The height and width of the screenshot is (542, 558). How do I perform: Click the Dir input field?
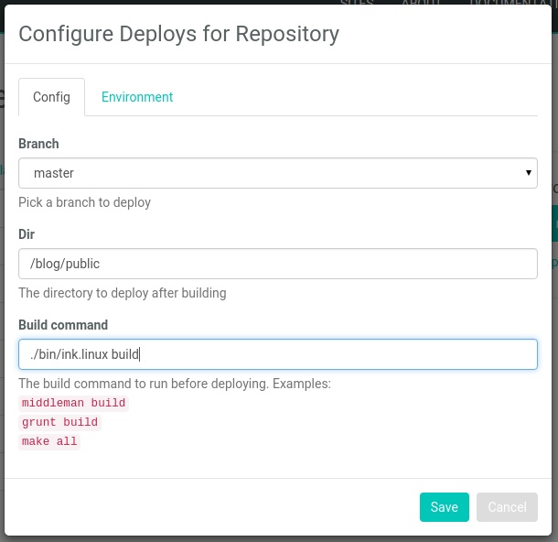coord(277,264)
